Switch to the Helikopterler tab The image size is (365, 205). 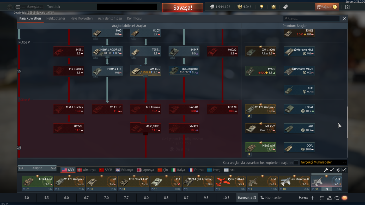click(56, 18)
